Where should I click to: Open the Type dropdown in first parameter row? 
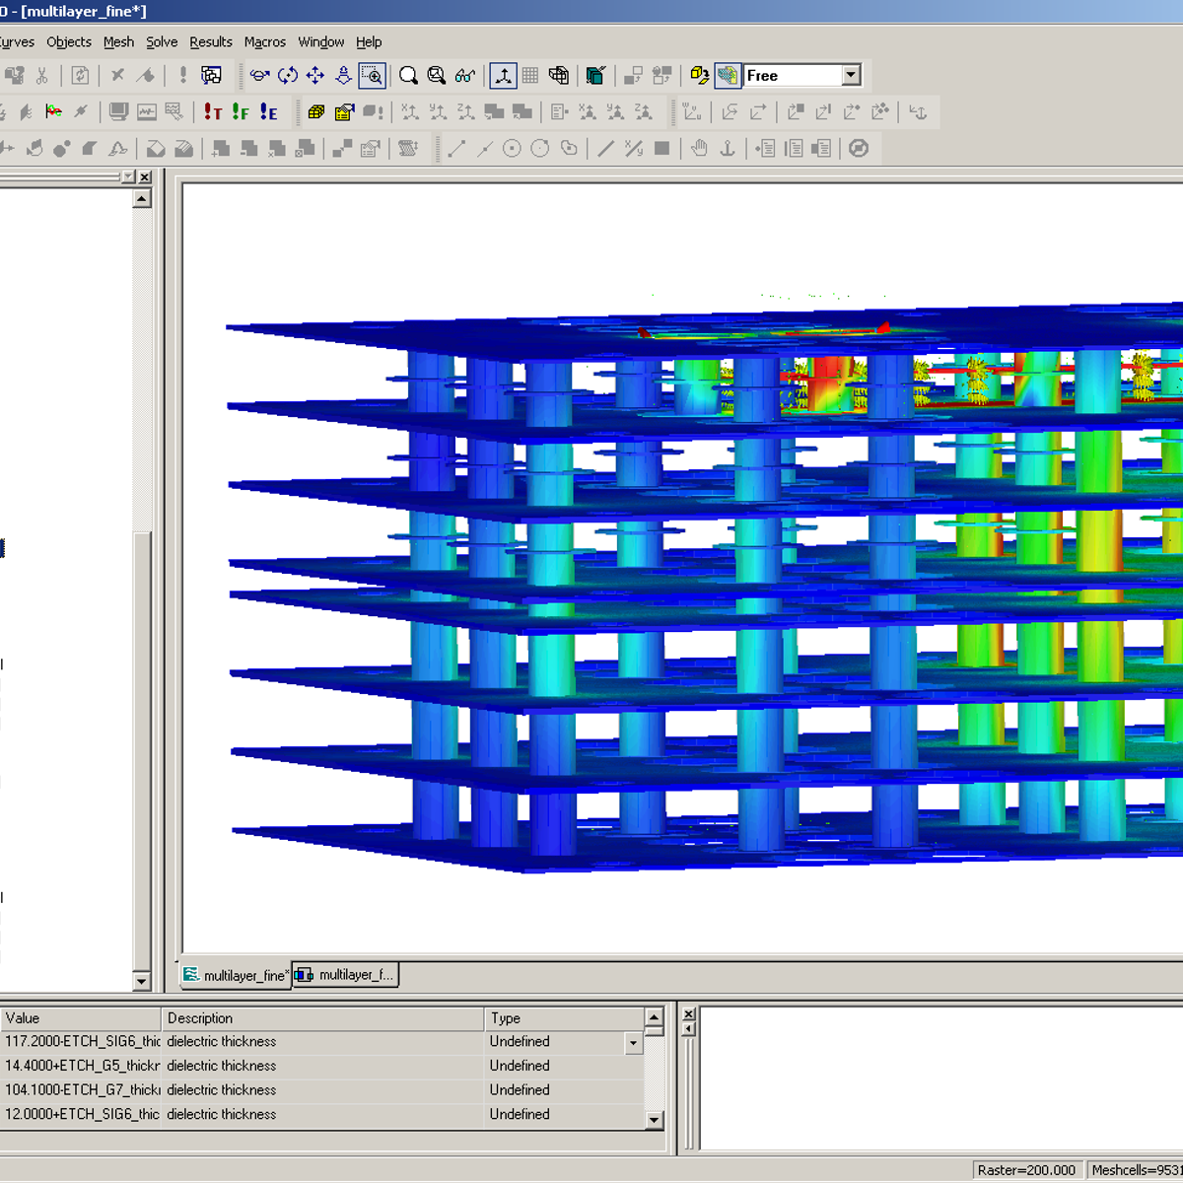click(633, 1043)
